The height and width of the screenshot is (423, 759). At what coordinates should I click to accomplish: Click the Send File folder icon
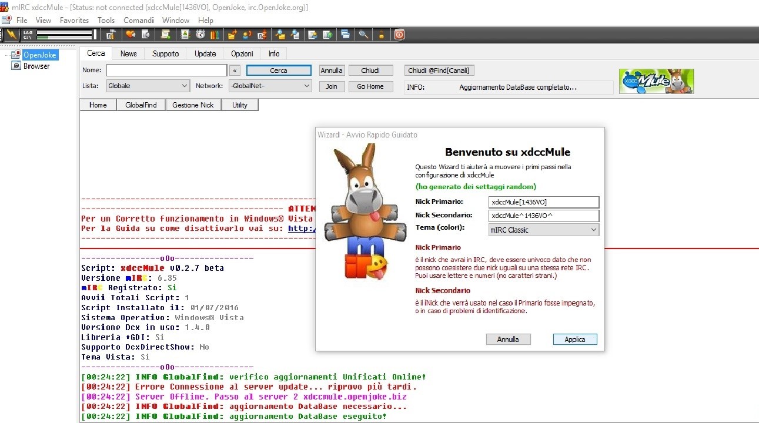point(233,35)
